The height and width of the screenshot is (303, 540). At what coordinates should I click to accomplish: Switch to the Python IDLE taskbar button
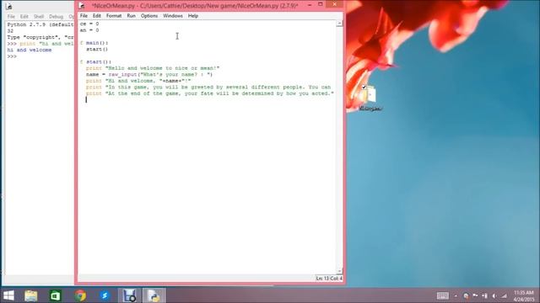[154, 295]
